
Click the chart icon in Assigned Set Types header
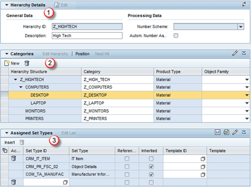(217, 132)
